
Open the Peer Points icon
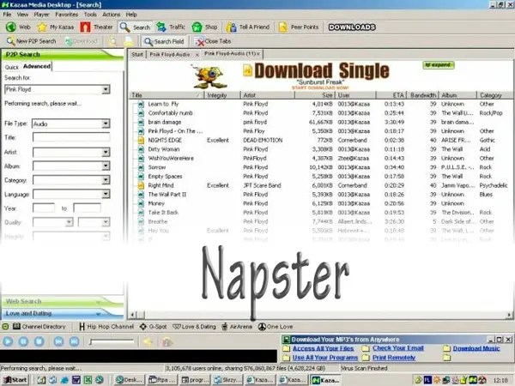tap(282, 27)
